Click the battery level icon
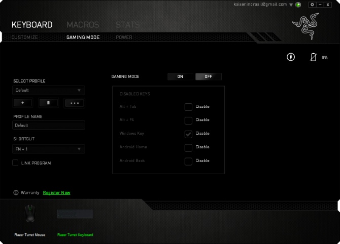The height and width of the screenshot is (244, 340). pos(313,57)
